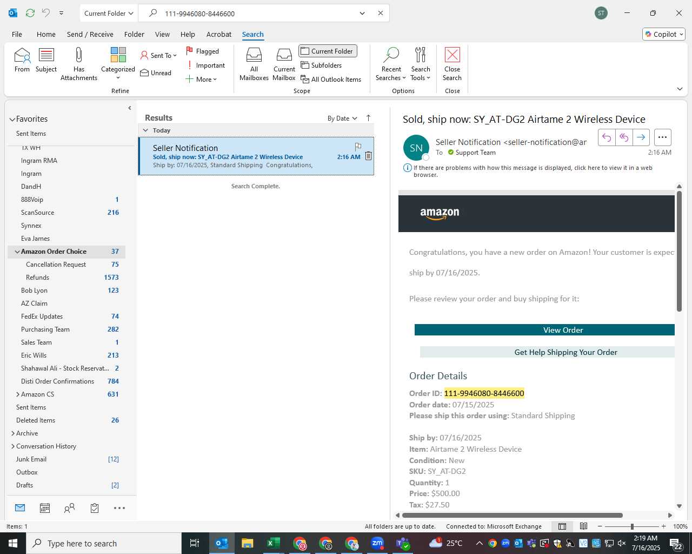Switch to Calendar view
The width and height of the screenshot is (692, 554).
(x=45, y=508)
